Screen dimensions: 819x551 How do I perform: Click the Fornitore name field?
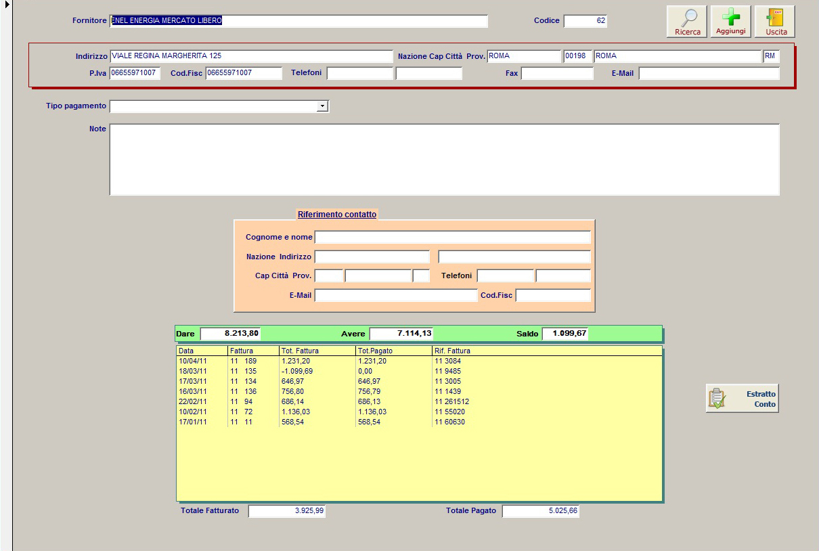[298, 21]
